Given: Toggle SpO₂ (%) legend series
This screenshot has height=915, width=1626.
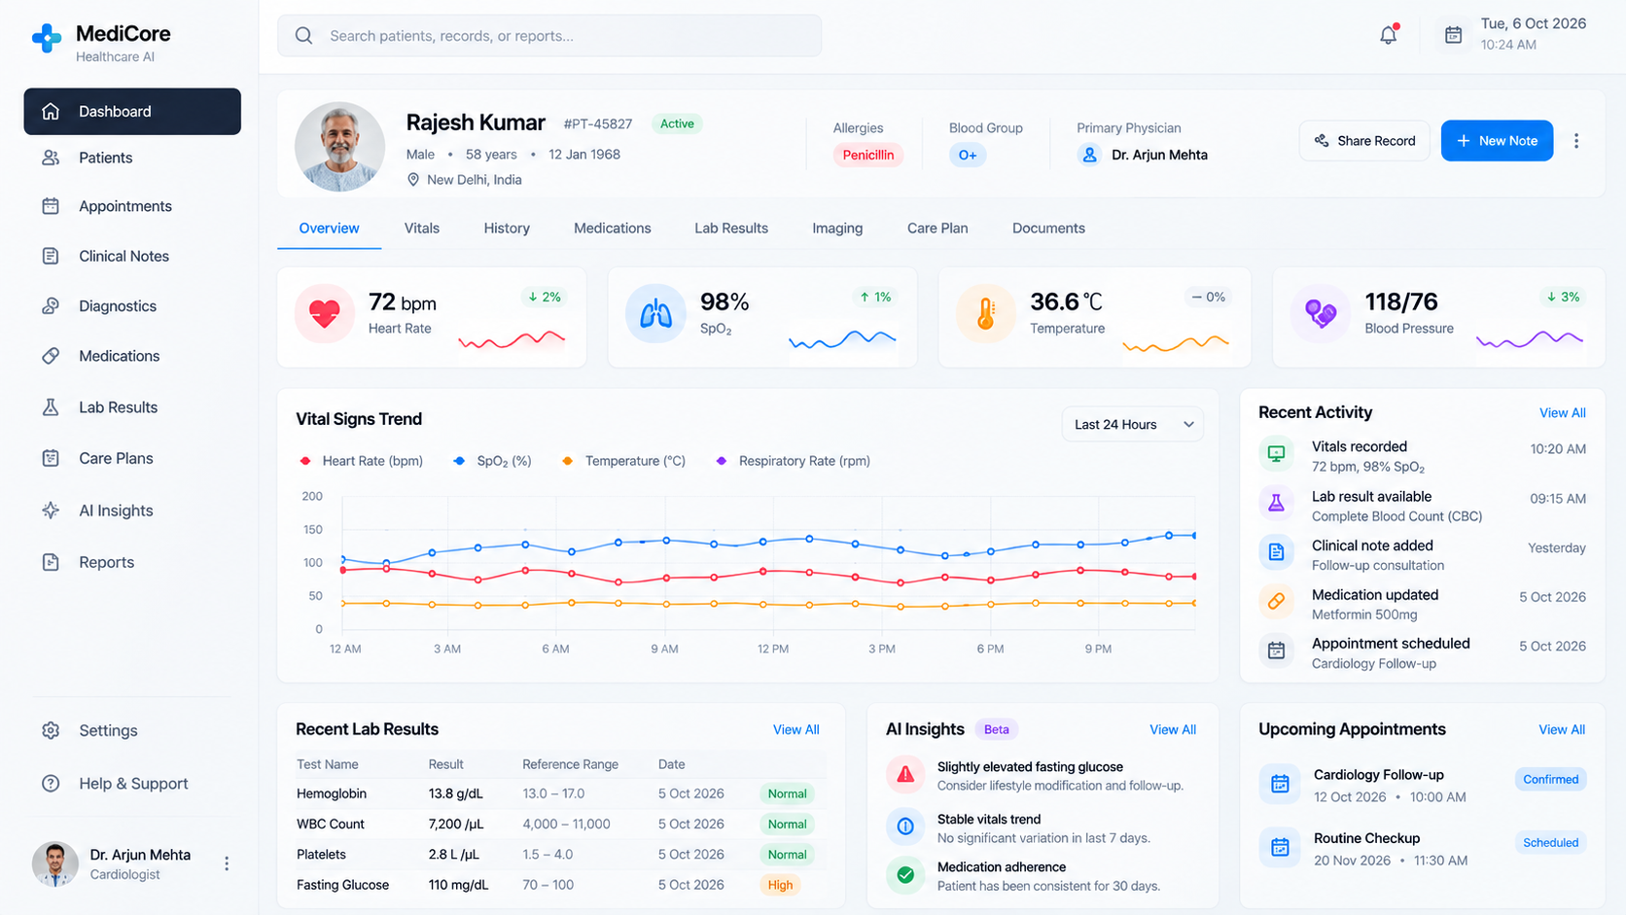Looking at the screenshot, I should (x=492, y=461).
